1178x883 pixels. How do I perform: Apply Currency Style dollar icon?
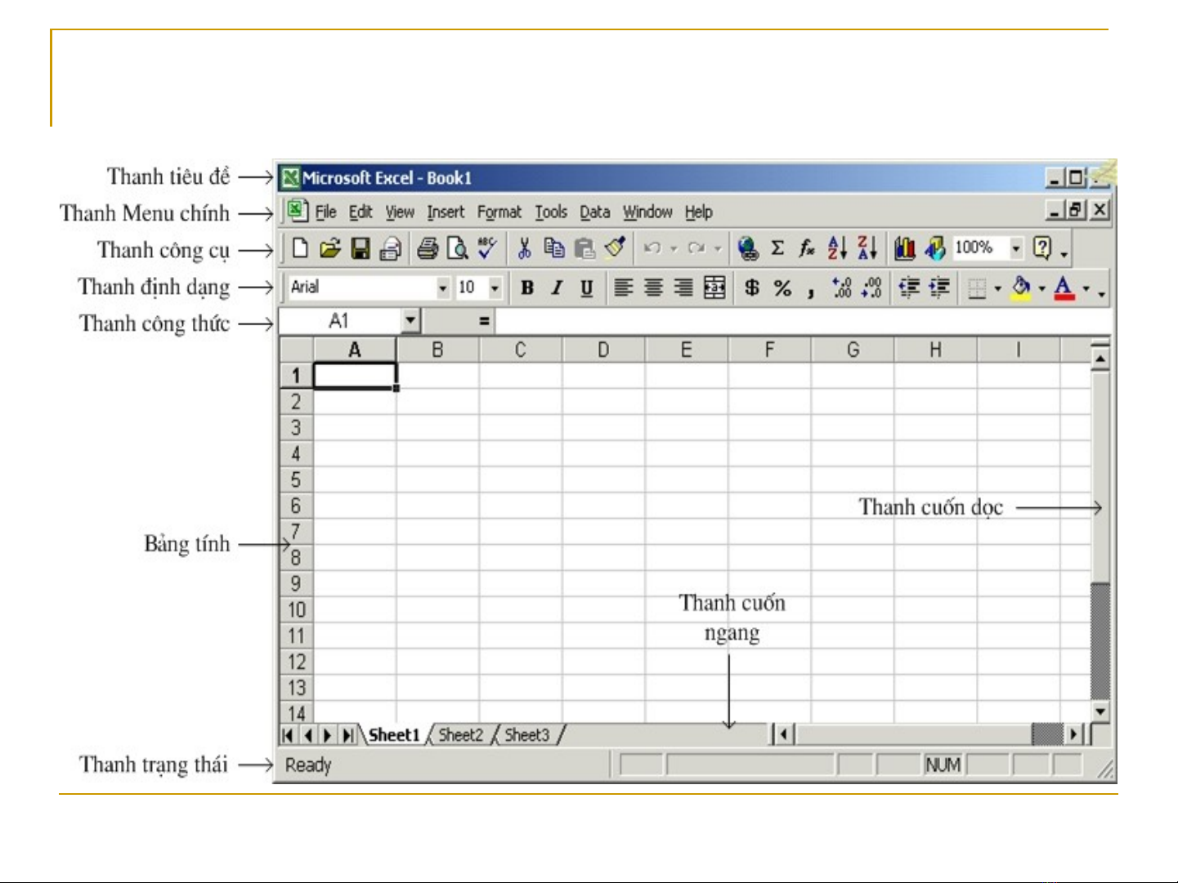click(751, 288)
